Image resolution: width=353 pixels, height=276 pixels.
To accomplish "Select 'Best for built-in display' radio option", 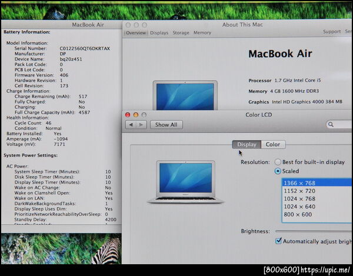I will click(x=278, y=162).
